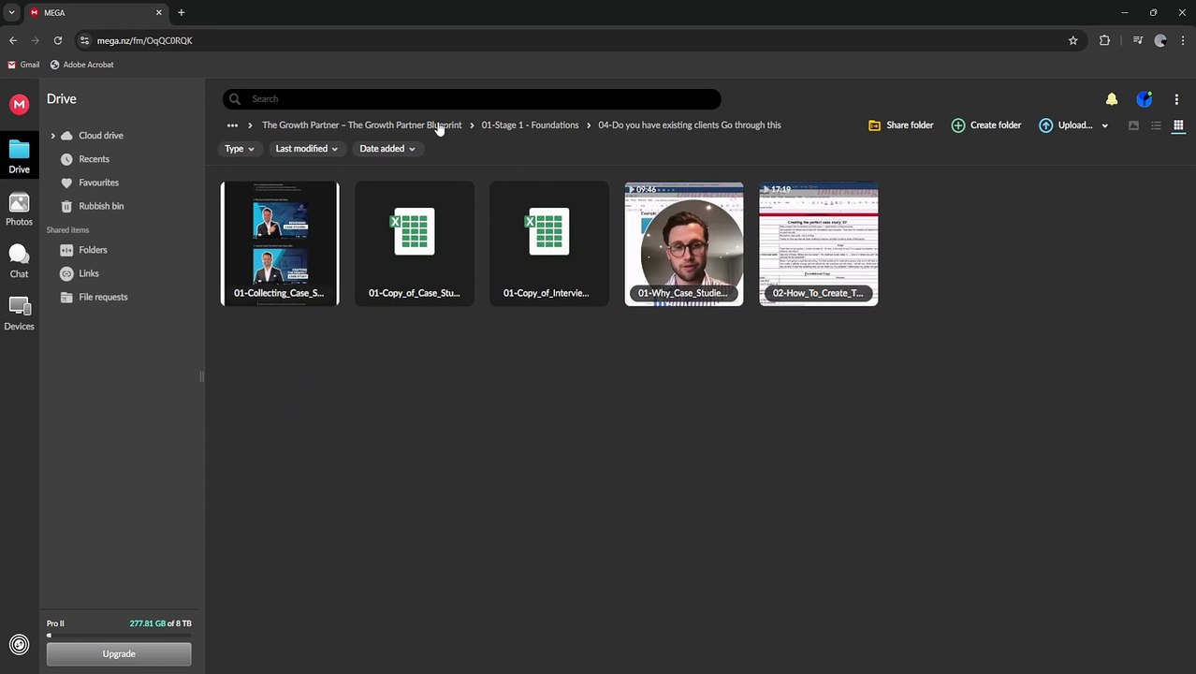Expand the Cloud drive tree
Image resolution: width=1196 pixels, height=674 pixels.
pyautogui.click(x=52, y=136)
